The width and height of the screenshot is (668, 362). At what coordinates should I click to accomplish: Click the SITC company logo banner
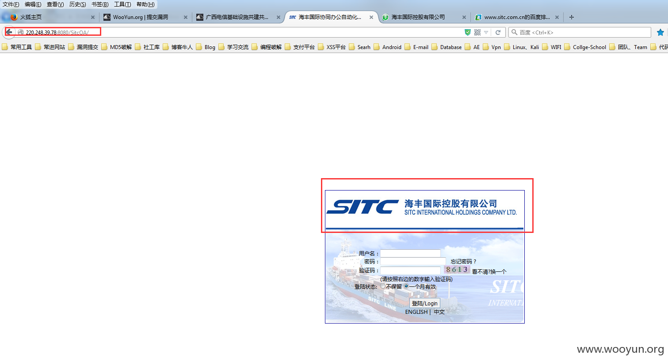424,210
